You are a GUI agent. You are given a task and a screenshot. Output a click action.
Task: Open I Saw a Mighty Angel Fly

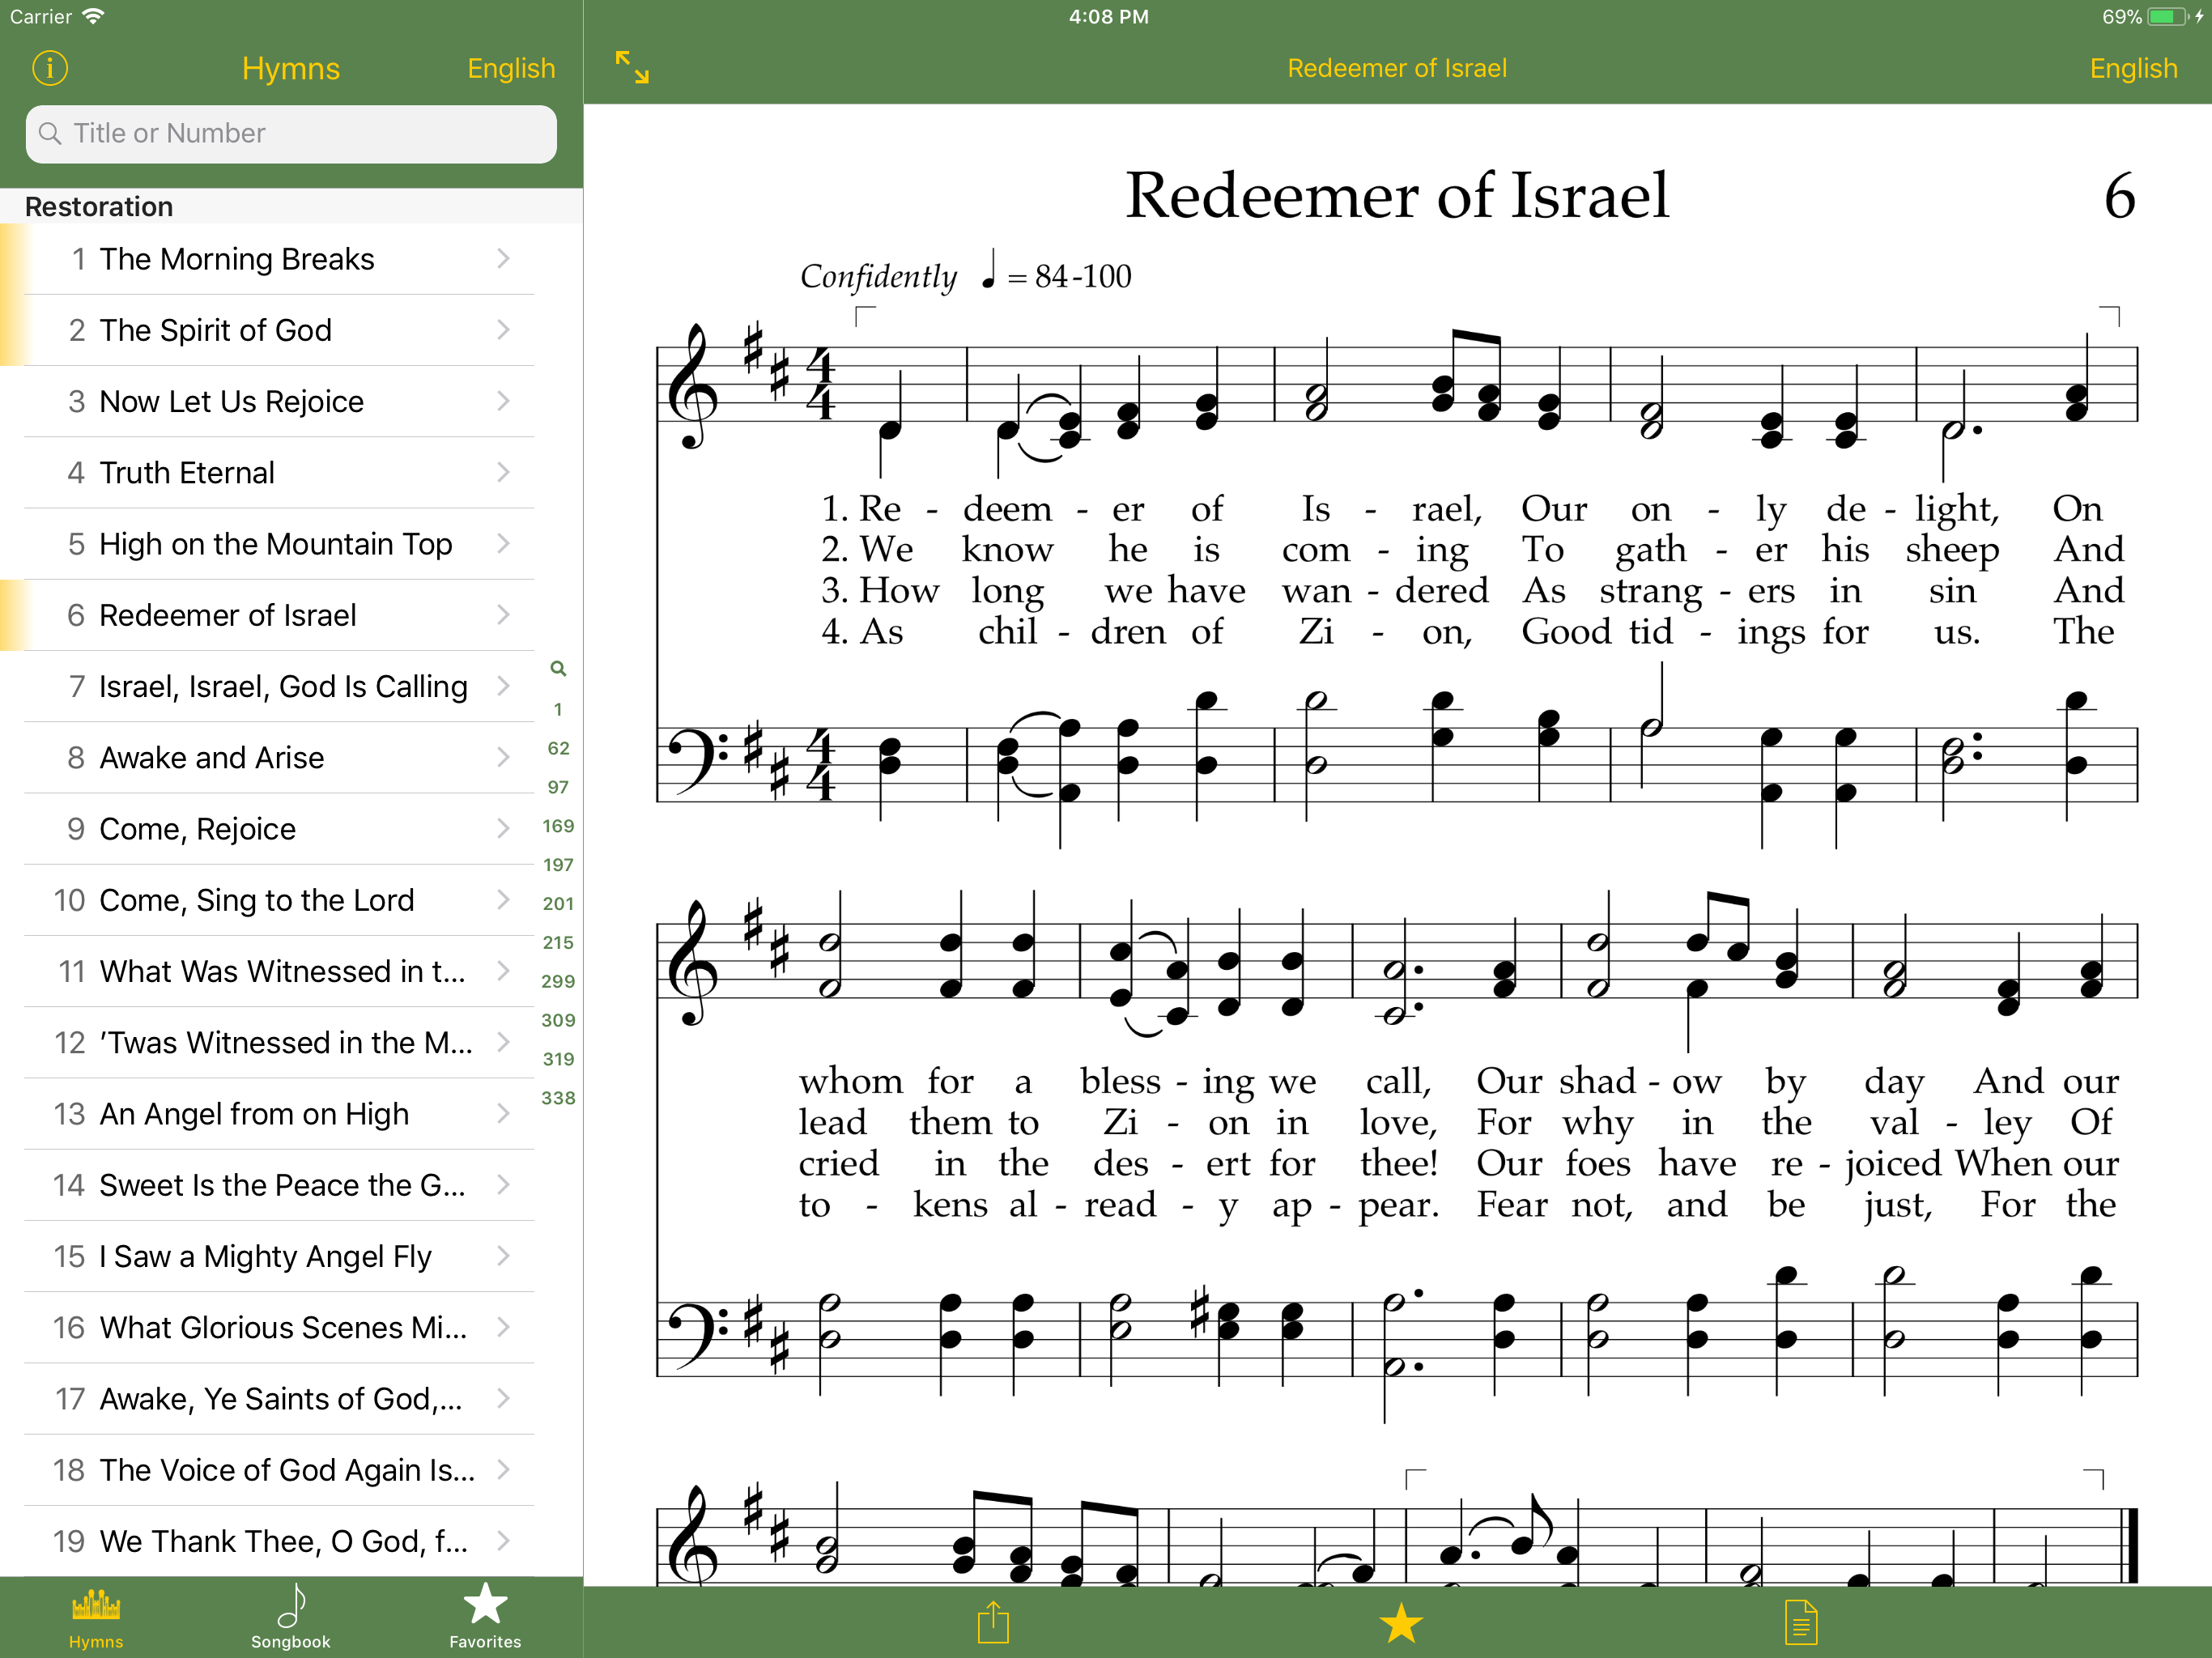coord(265,1256)
